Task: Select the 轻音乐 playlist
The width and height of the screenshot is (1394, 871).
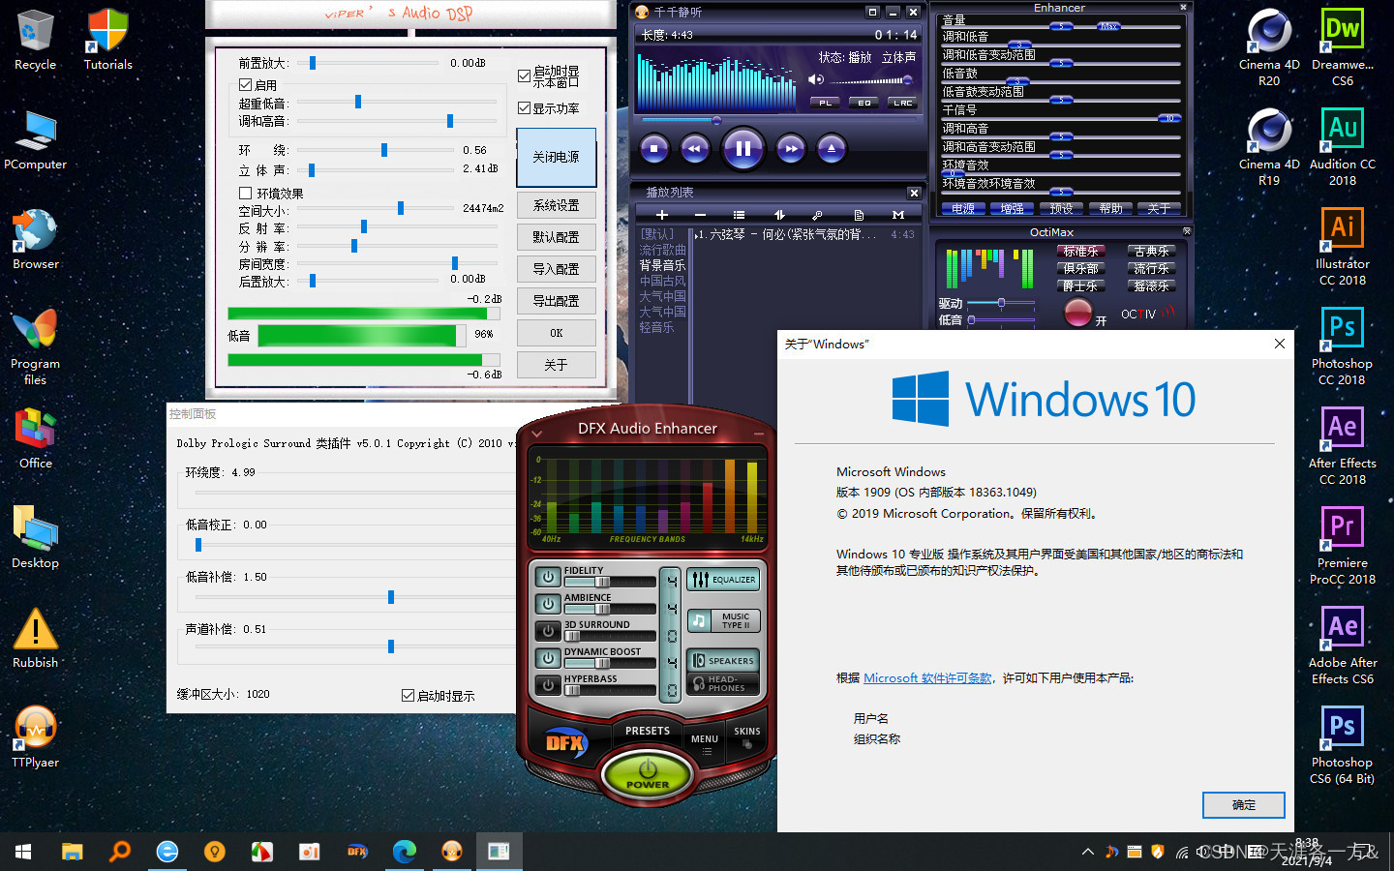Action: point(657,327)
